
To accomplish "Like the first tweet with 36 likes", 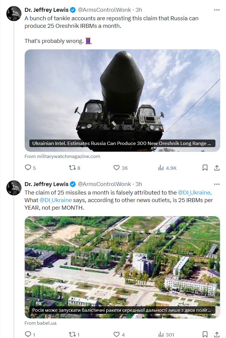I will [x=117, y=168].
